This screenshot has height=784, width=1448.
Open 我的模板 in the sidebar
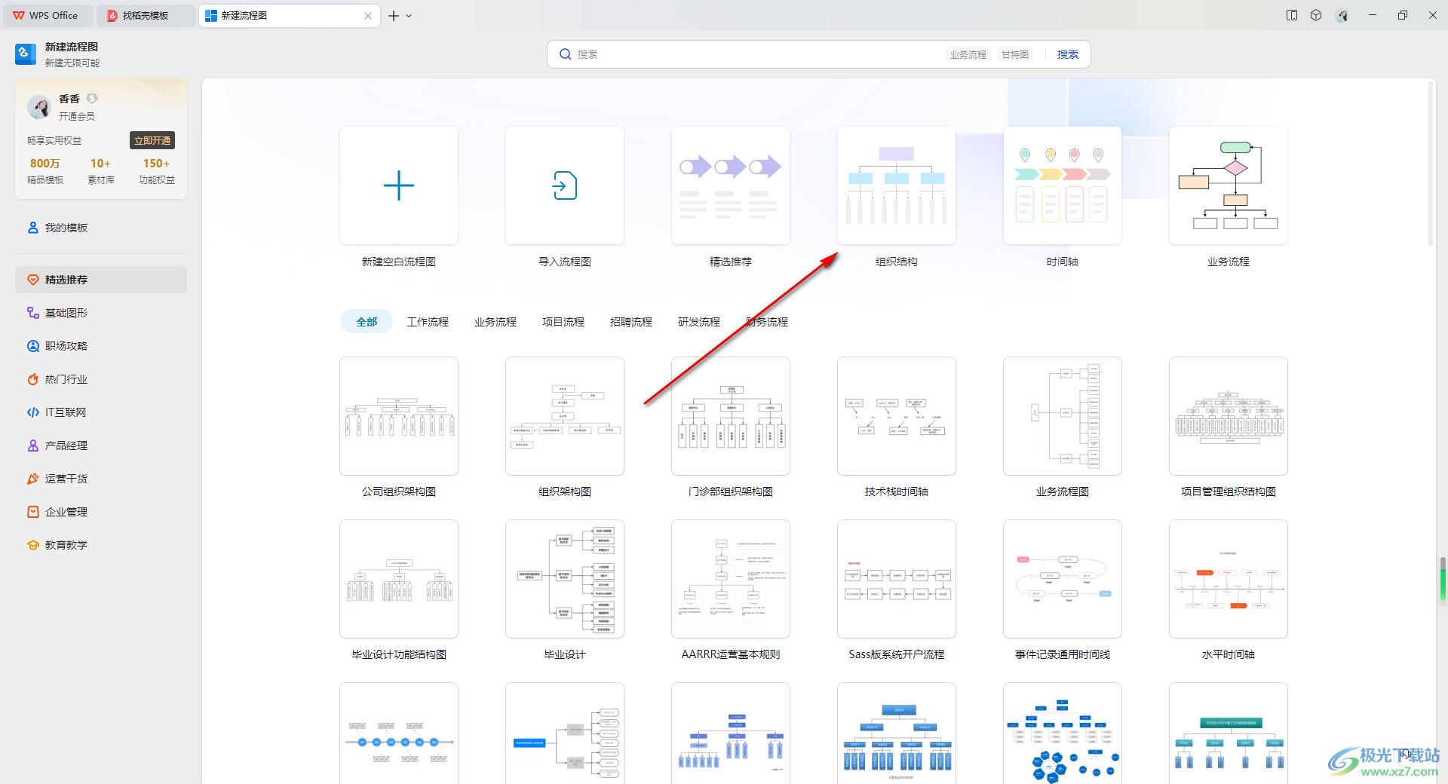coord(101,228)
